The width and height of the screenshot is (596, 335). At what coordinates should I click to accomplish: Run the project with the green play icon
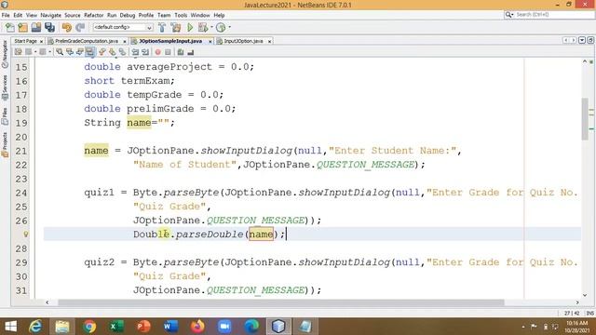pos(190,27)
